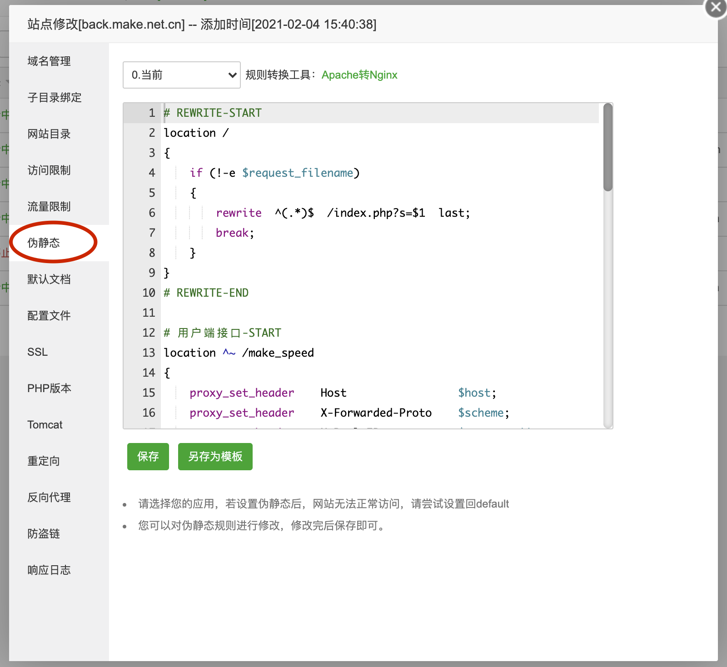This screenshot has width=727, height=667.
Task: Open the Apache转Nginx conversion tool link
Action: coord(359,75)
